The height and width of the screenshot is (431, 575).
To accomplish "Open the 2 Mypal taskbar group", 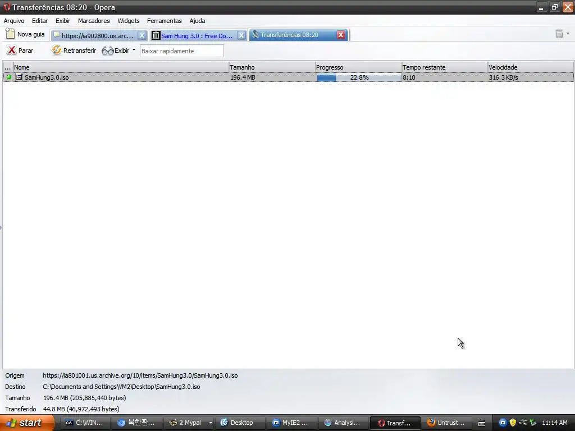I will pos(186,423).
